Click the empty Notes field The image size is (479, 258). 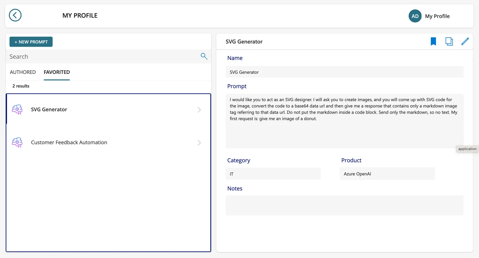point(345,206)
